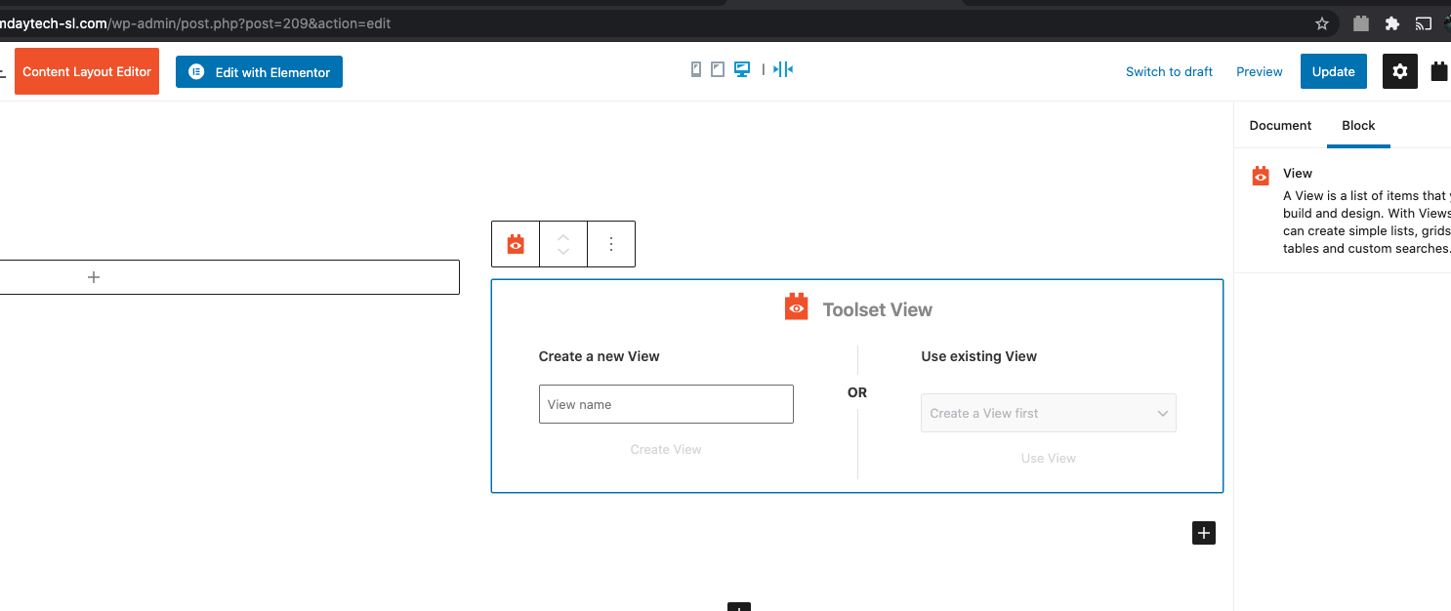Click the 'Toolset View' title text

(x=878, y=310)
